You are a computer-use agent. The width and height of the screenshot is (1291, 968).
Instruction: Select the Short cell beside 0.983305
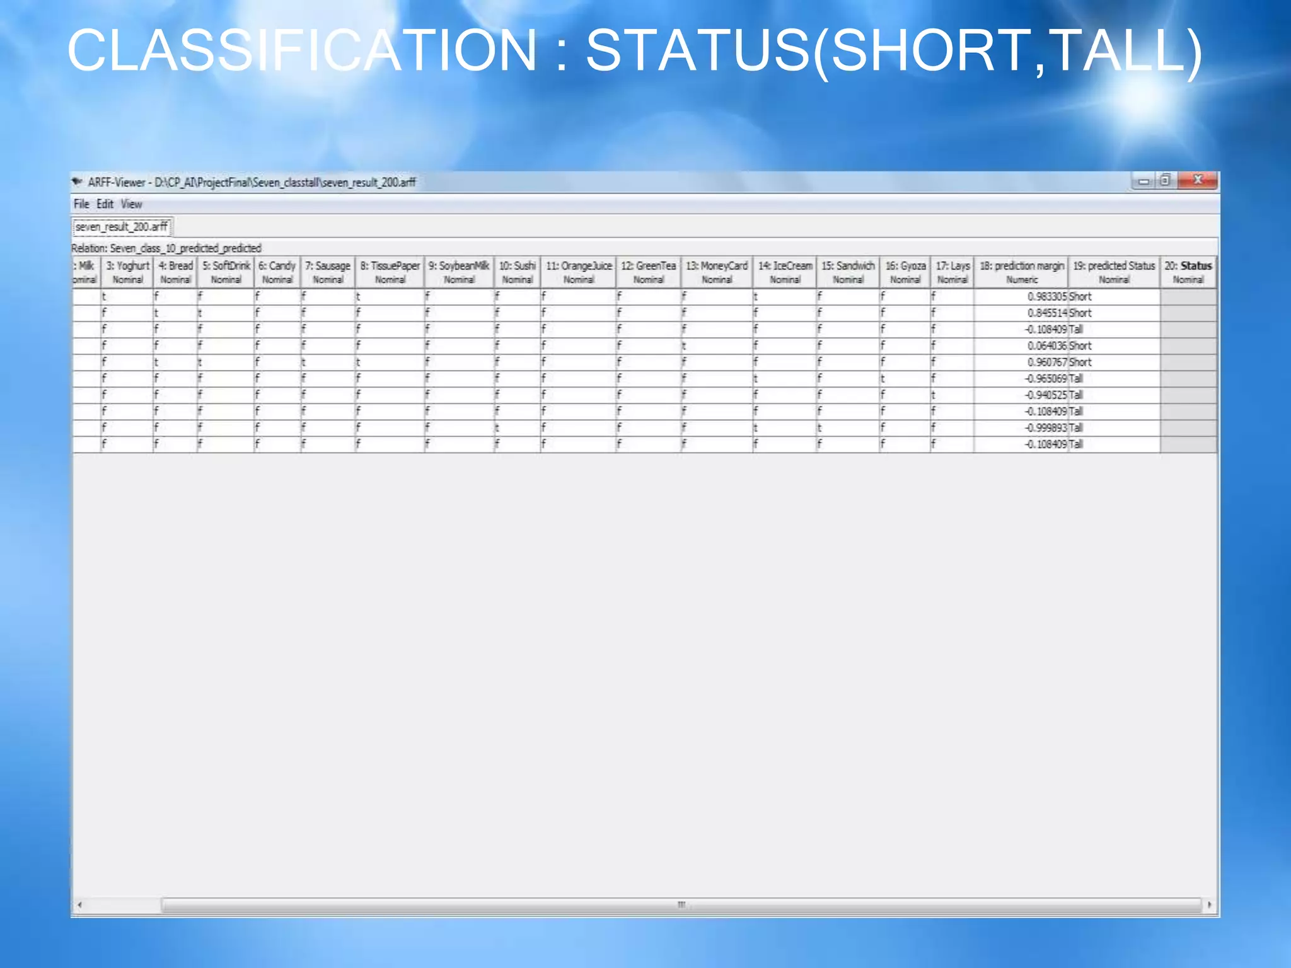[1114, 297]
